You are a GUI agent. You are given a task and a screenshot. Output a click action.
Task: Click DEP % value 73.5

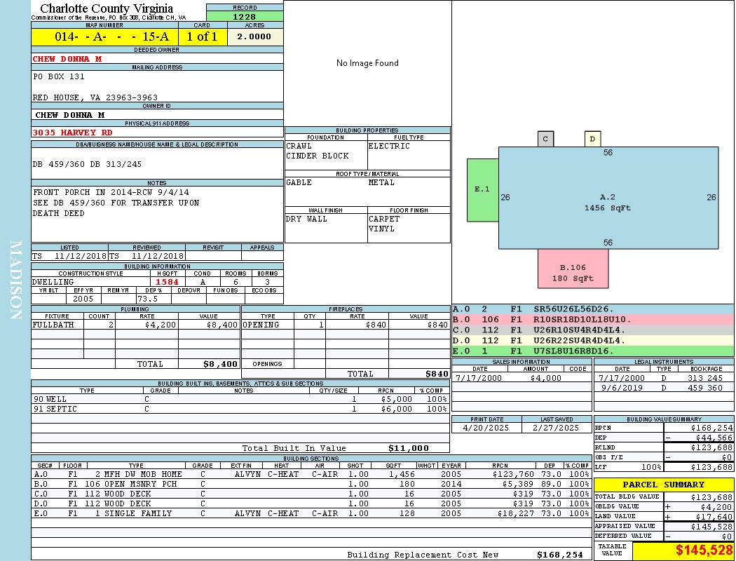click(147, 299)
